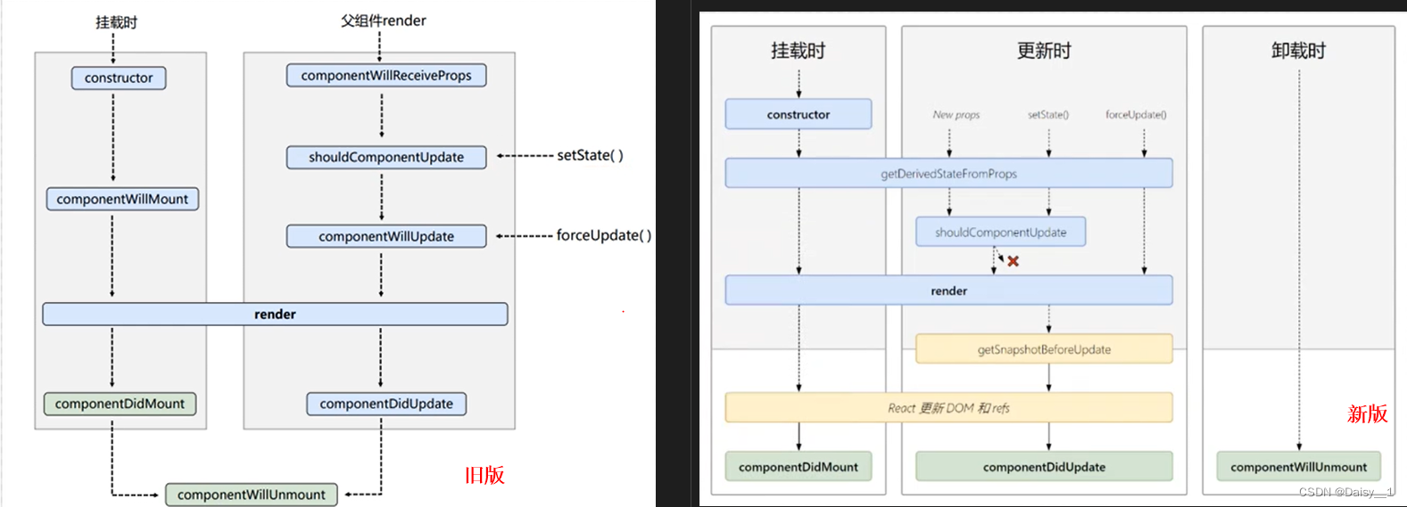This screenshot has height=507, width=1407.
Task: Click the componentWillMount box
Action: [122, 199]
